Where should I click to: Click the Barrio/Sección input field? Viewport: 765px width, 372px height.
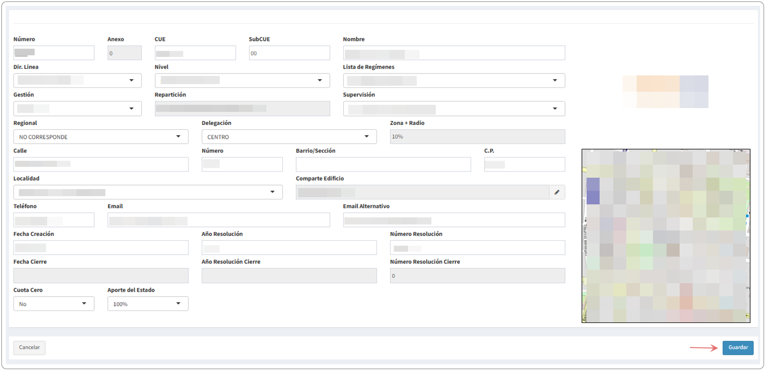click(x=383, y=164)
